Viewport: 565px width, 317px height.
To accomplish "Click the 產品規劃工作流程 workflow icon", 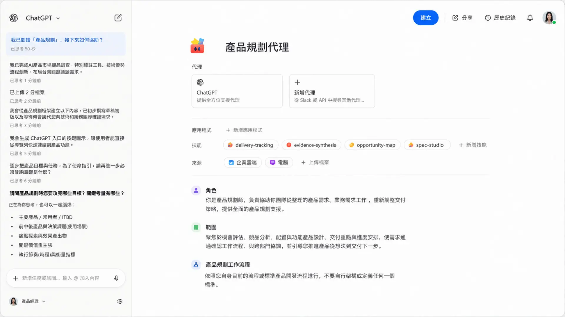I will pyautogui.click(x=196, y=265).
